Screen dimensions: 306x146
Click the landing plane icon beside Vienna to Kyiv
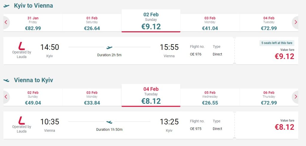coord(7,80)
